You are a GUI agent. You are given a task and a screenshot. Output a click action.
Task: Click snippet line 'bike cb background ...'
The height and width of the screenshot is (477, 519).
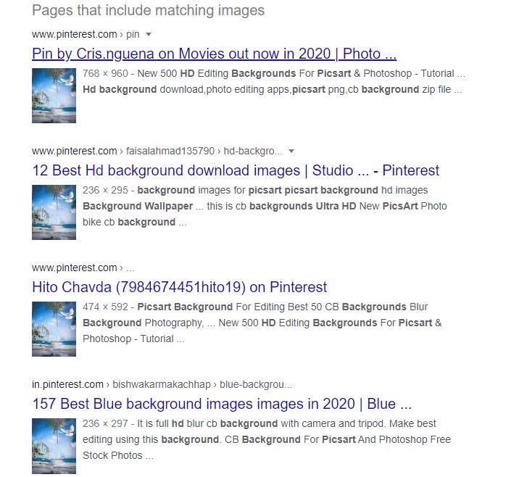point(135,222)
